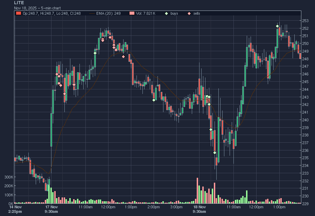
Task: Click the pink sells diamond legend icon
Action: pos(189,13)
